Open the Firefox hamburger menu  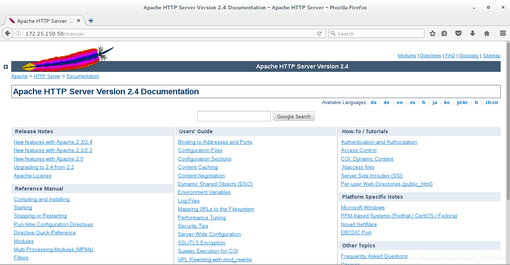pos(503,33)
